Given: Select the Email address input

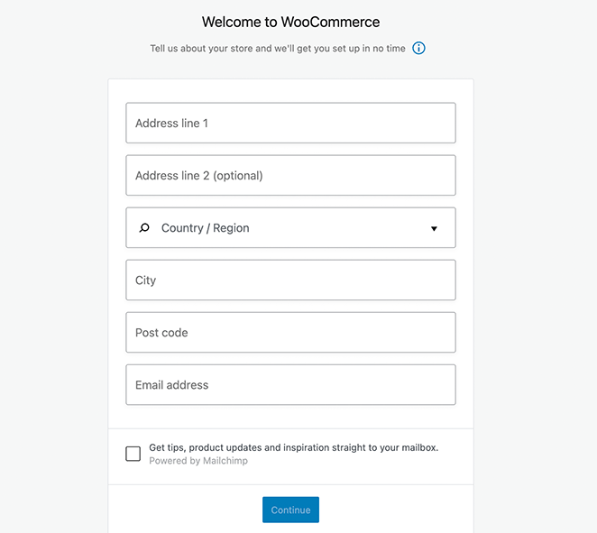Looking at the screenshot, I should 290,385.
